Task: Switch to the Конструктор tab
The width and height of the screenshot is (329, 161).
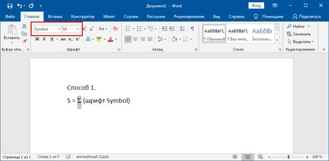Action: click(x=82, y=17)
